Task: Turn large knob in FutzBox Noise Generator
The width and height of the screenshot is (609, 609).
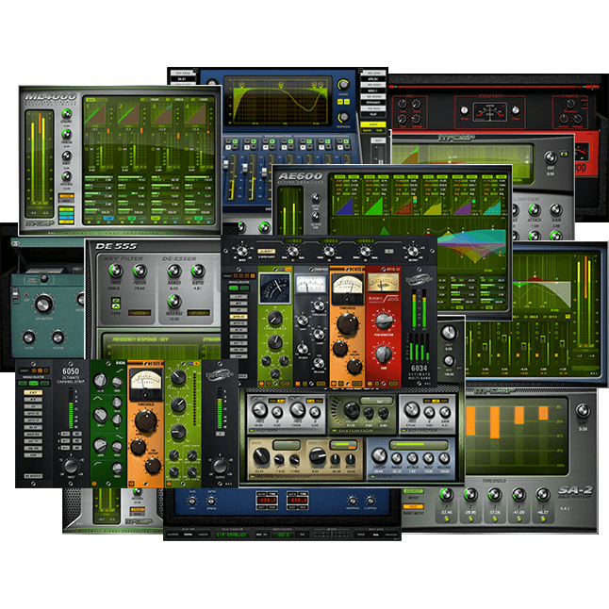Action: (260, 456)
